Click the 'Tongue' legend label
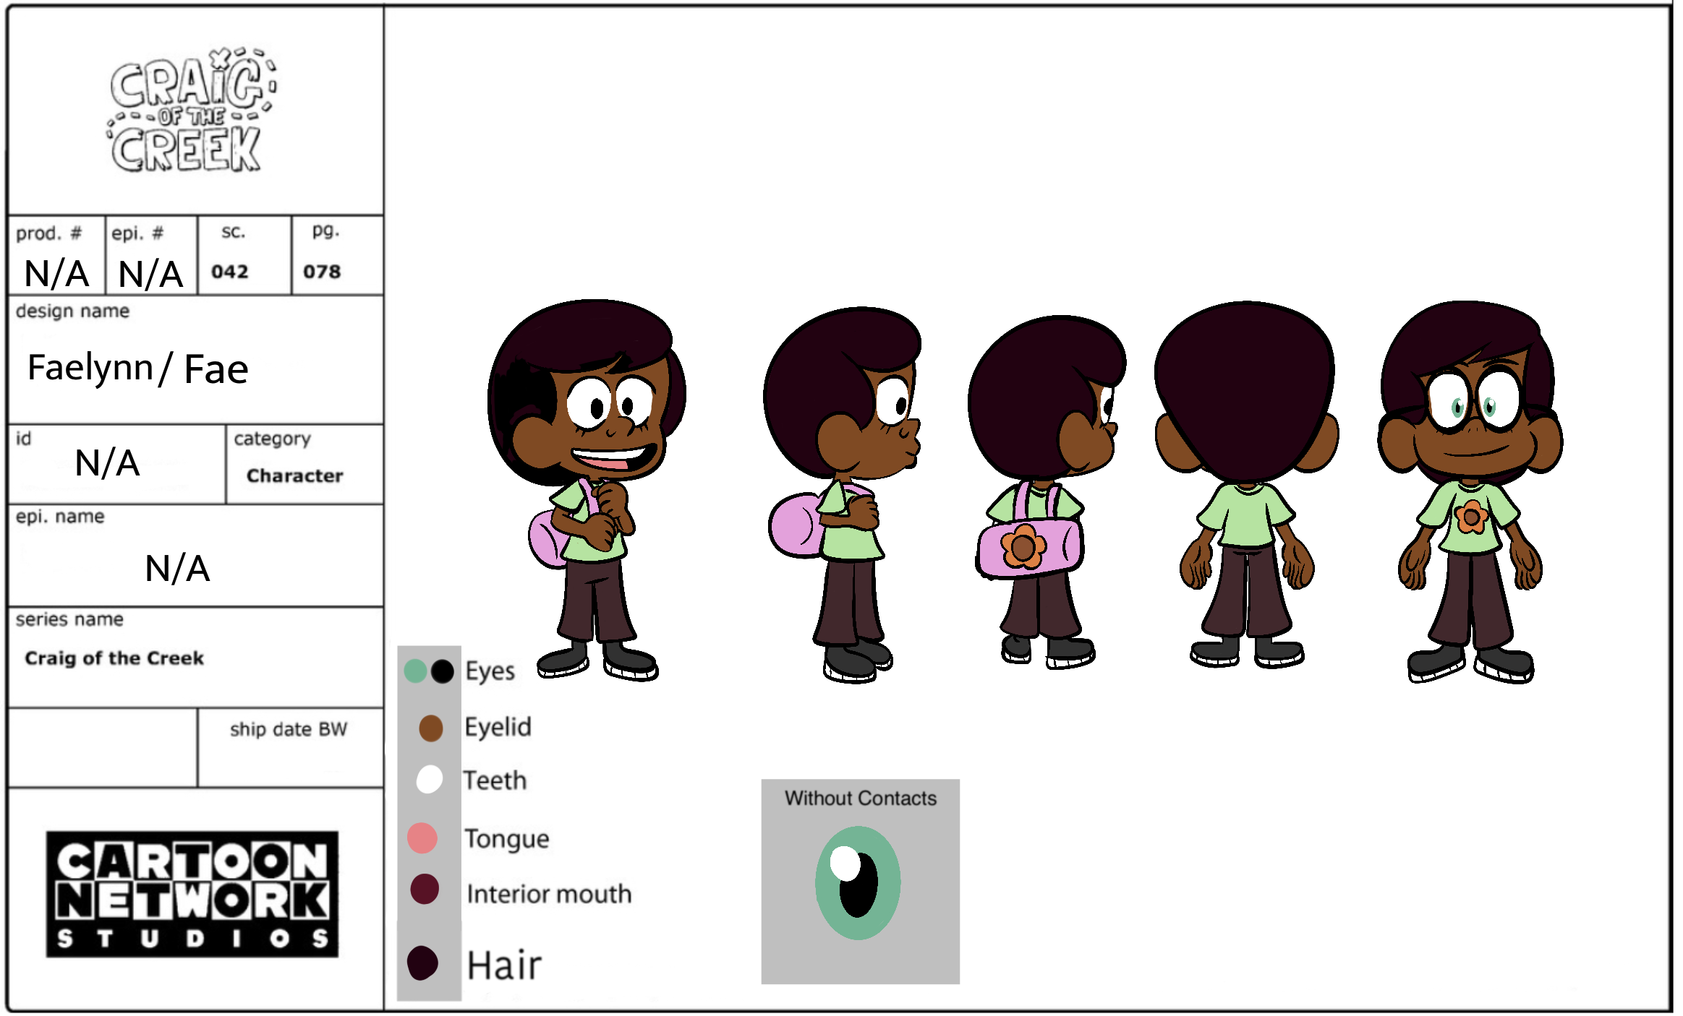This screenshot has height=1016, width=1683. point(507,840)
